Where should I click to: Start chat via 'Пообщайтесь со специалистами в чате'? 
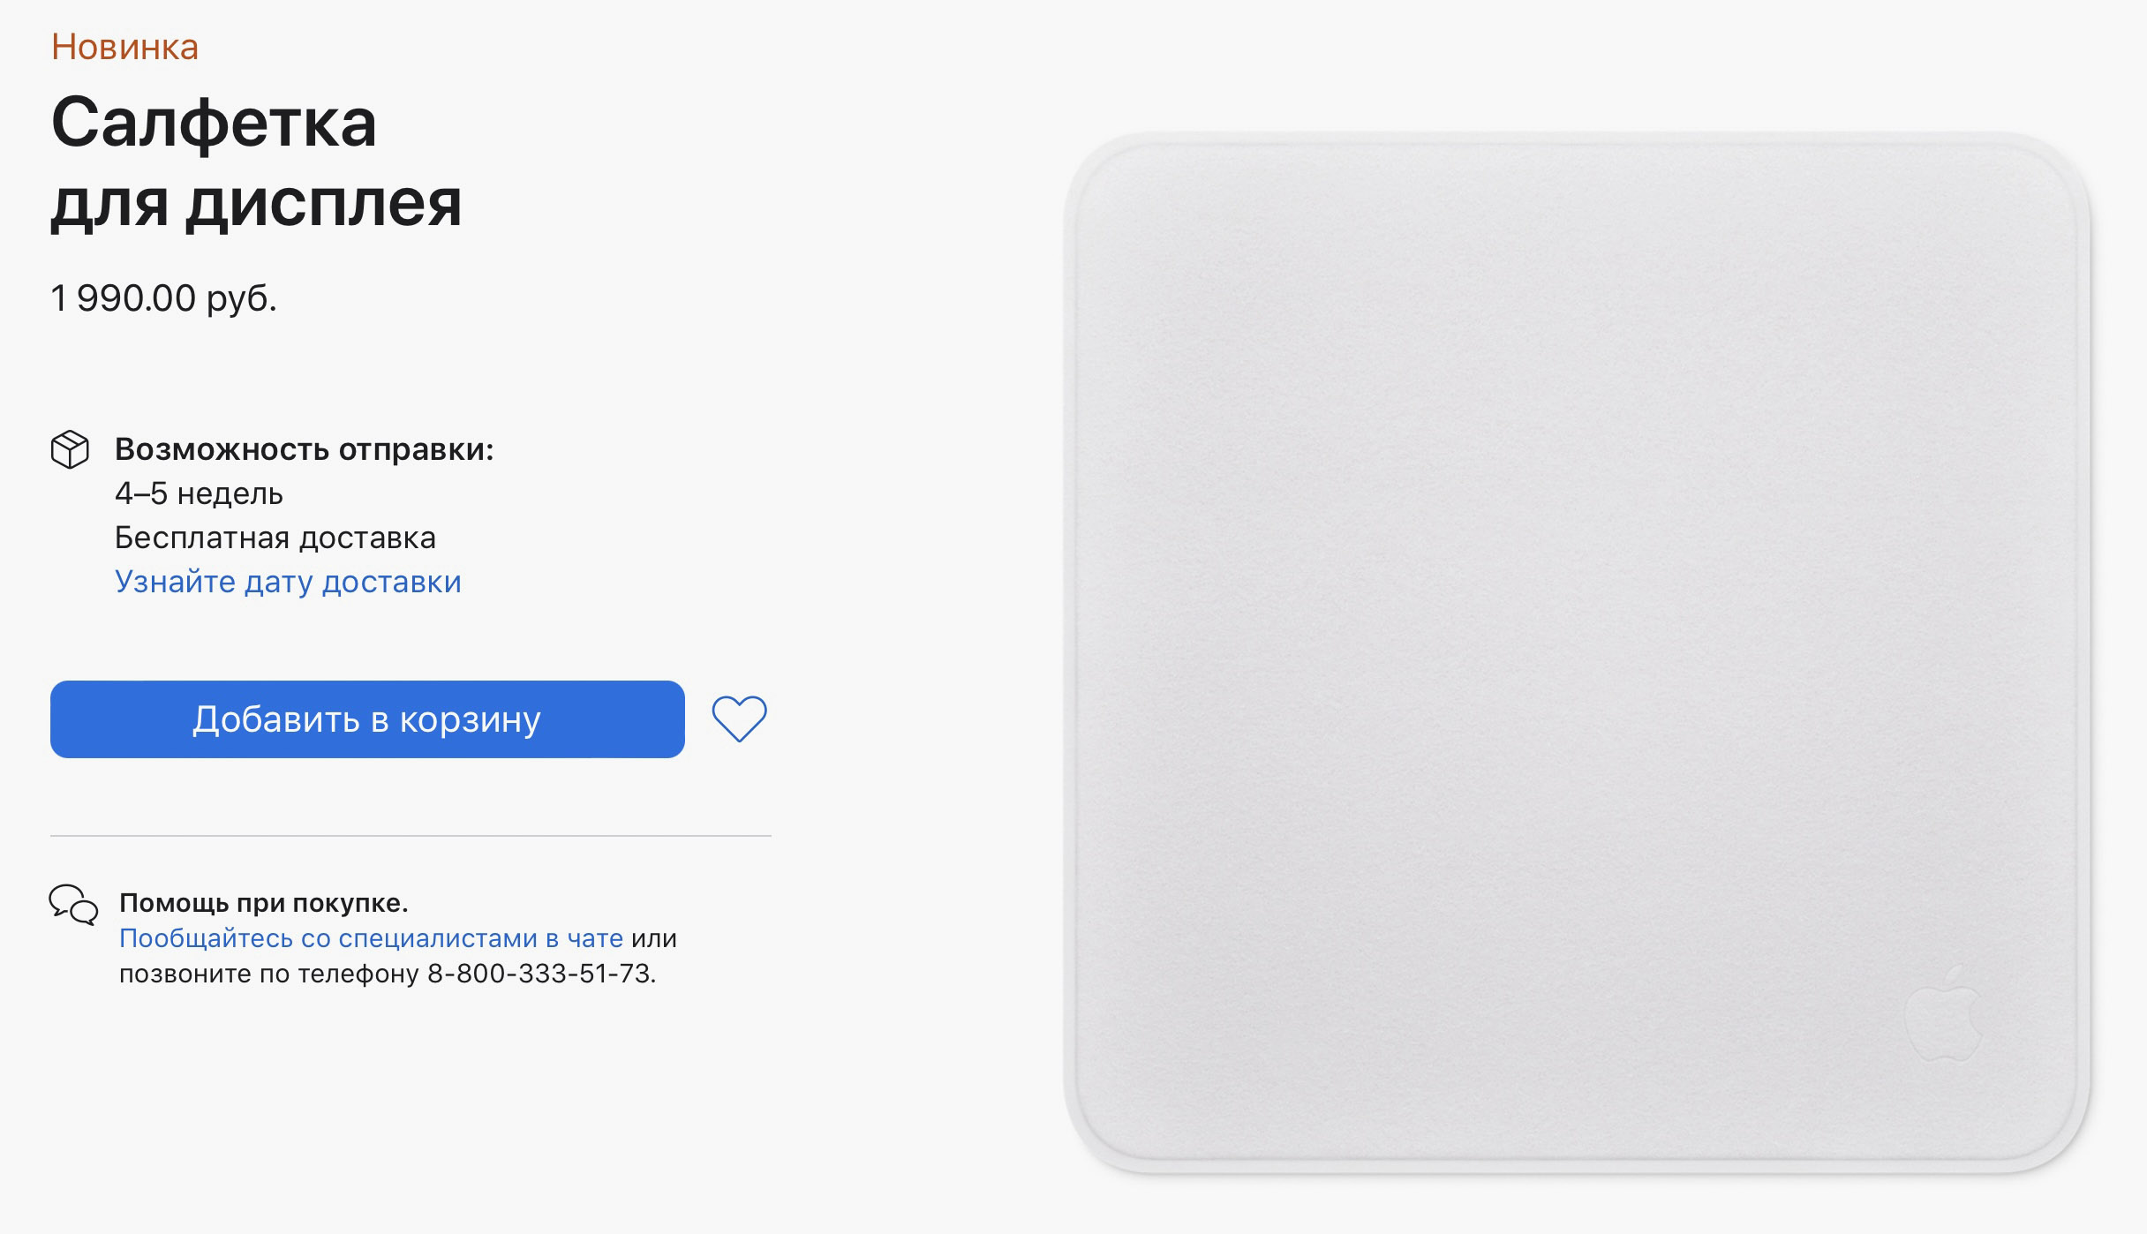pyautogui.click(x=371, y=938)
